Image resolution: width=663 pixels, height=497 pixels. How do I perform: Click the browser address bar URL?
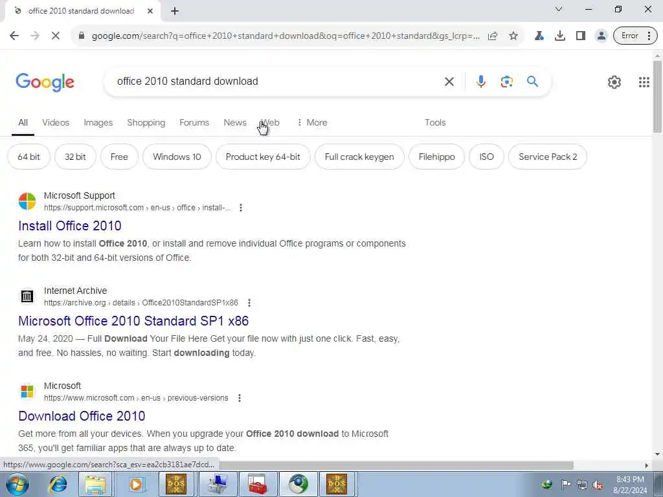(286, 36)
